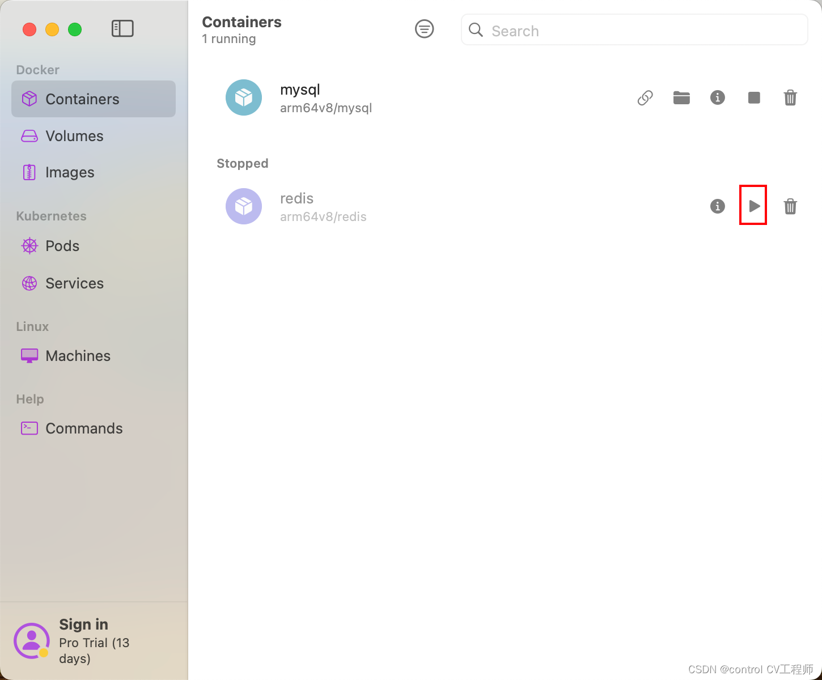Viewport: 822px width, 680px height.
Task: Toggle the sidebar panel icon
Action: tap(122, 29)
